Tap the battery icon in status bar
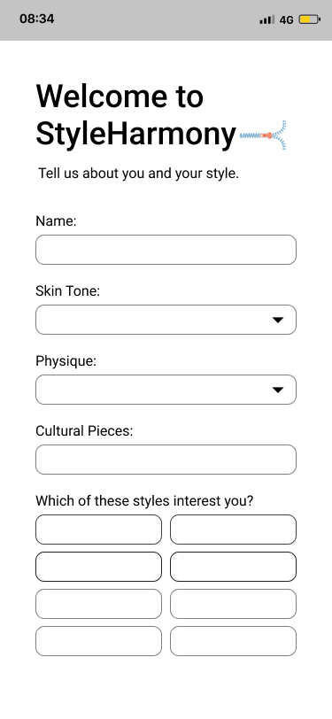Viewport: 332px width, 719px height. [310, 19]
